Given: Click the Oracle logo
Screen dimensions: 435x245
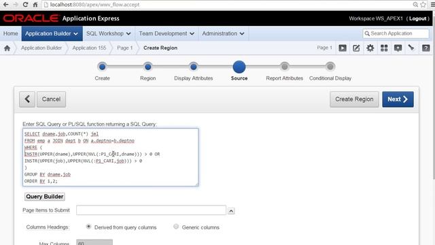Looking at the screenshot, I should coord(31,18).
